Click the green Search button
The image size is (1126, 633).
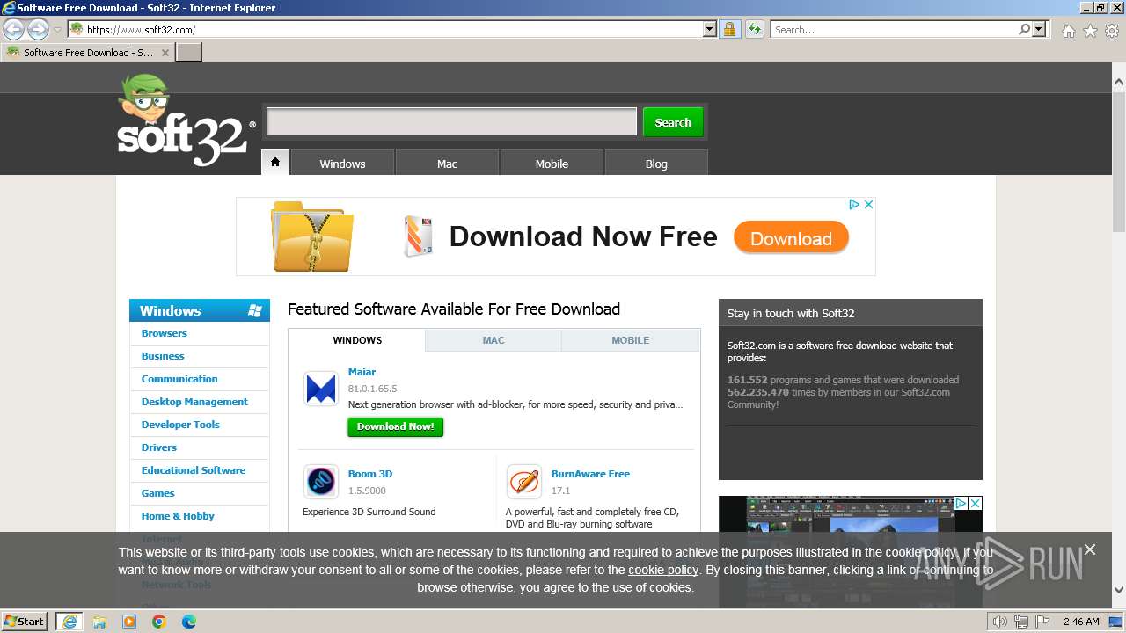[x=673, y=122]
